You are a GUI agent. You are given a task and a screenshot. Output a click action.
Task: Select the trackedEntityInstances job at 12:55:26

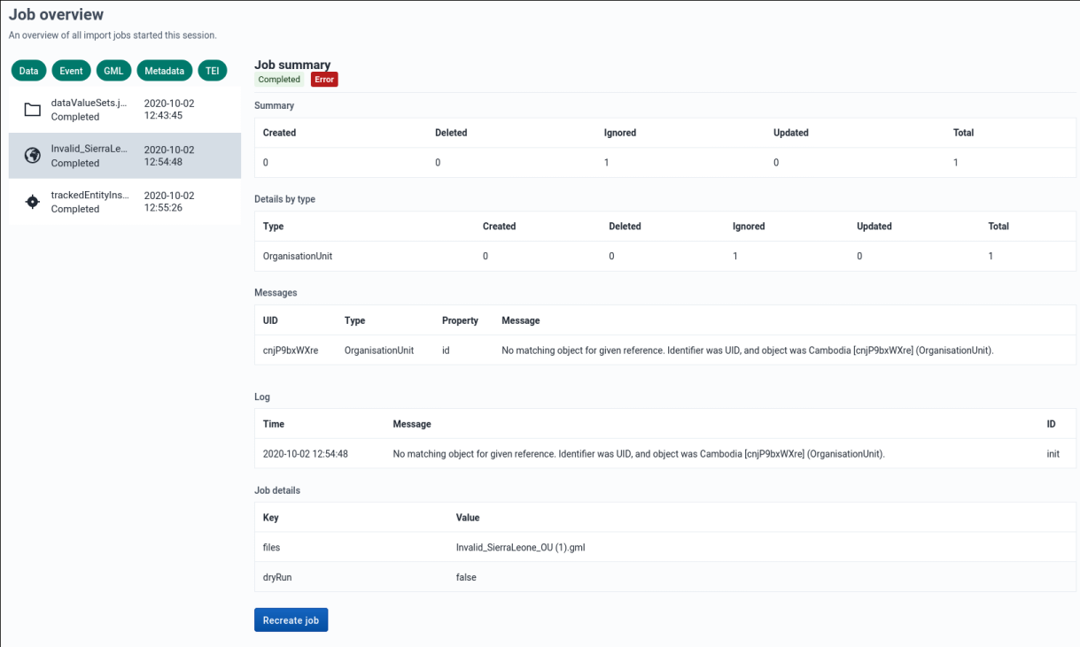pos(124,202)
